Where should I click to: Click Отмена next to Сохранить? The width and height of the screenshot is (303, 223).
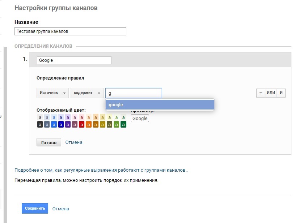(x=61, y=209)
